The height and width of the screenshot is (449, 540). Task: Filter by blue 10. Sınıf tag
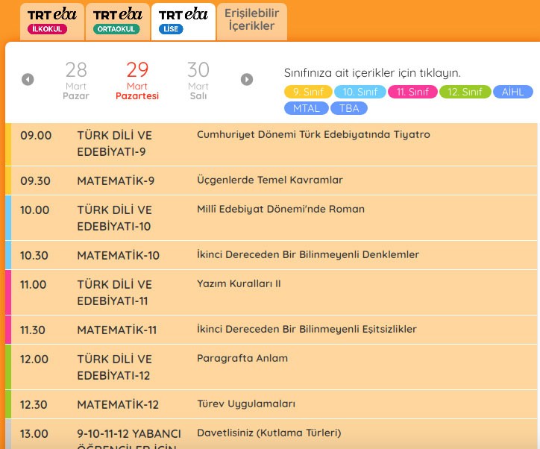360,92
